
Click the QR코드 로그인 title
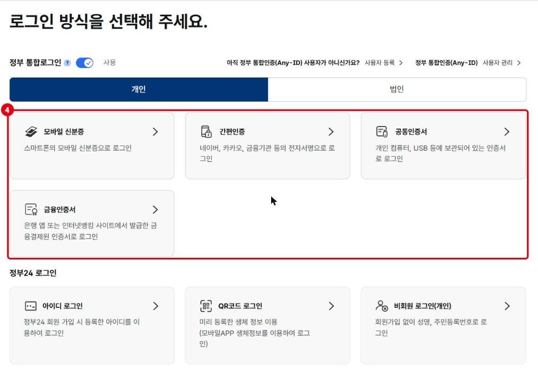[x=240, y=306]
